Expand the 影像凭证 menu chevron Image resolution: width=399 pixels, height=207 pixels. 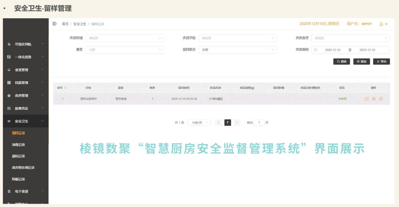[43, 108]
